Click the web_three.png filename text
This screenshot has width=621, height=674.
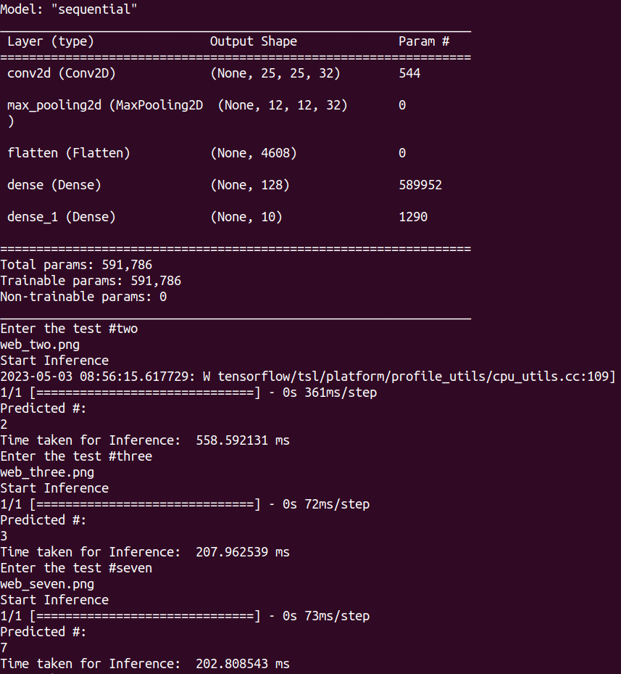47,472
